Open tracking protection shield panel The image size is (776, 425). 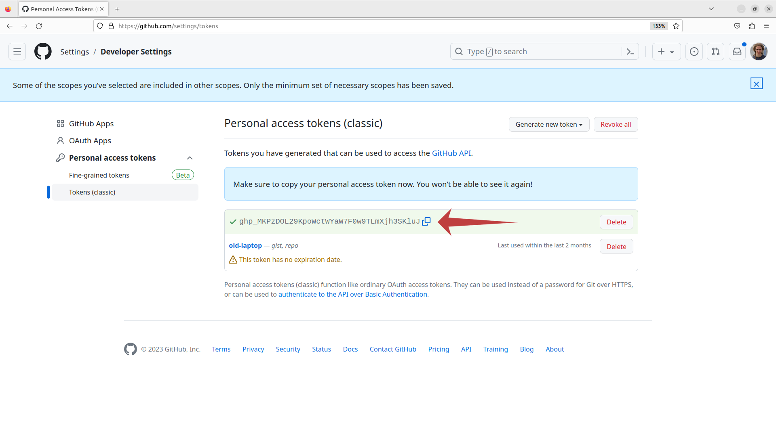tap(100, 26)
